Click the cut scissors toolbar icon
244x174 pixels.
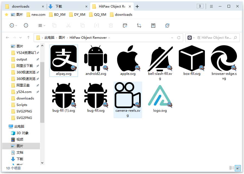pos(68,25)
